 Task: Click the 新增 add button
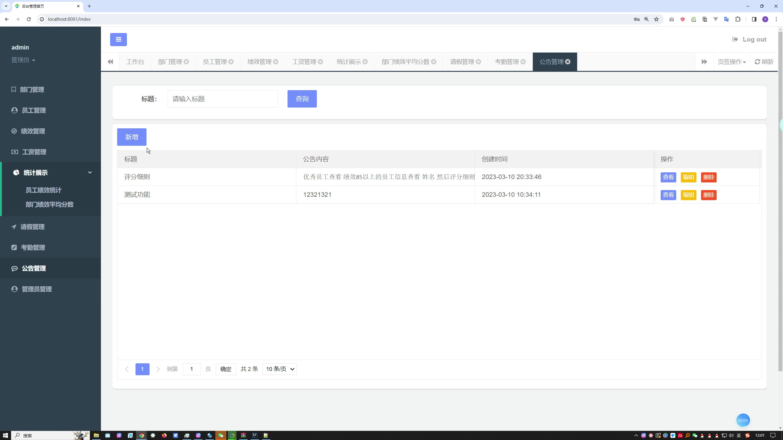132,137
